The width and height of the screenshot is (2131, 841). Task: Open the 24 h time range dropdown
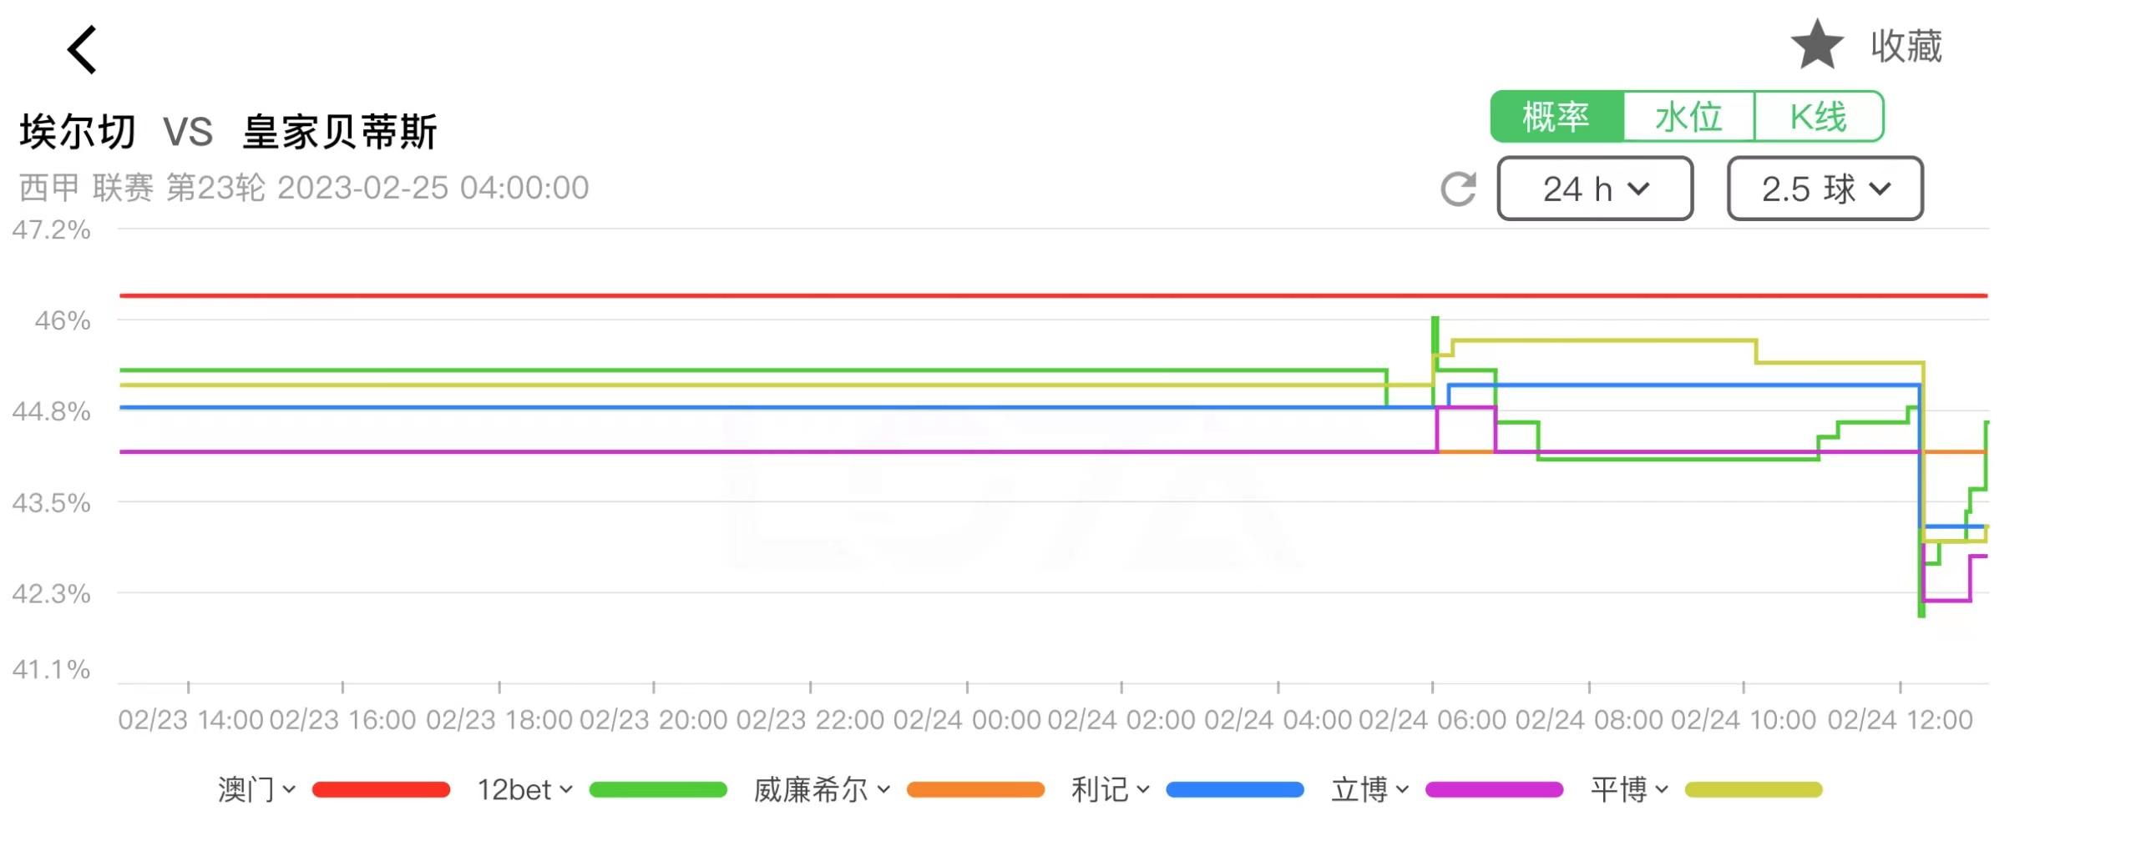1595,189
